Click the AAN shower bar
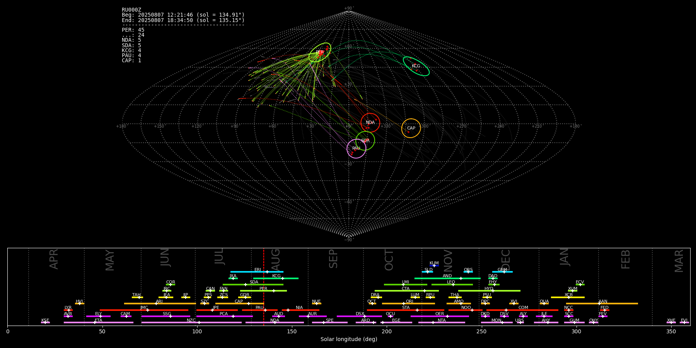Image resolution: width=696 pixels, height=348 pixels. (602, 304)
